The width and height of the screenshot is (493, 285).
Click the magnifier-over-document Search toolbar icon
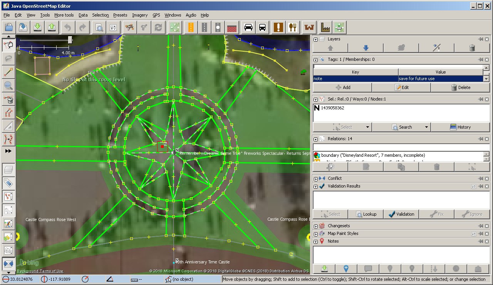(x=99, y=27)
